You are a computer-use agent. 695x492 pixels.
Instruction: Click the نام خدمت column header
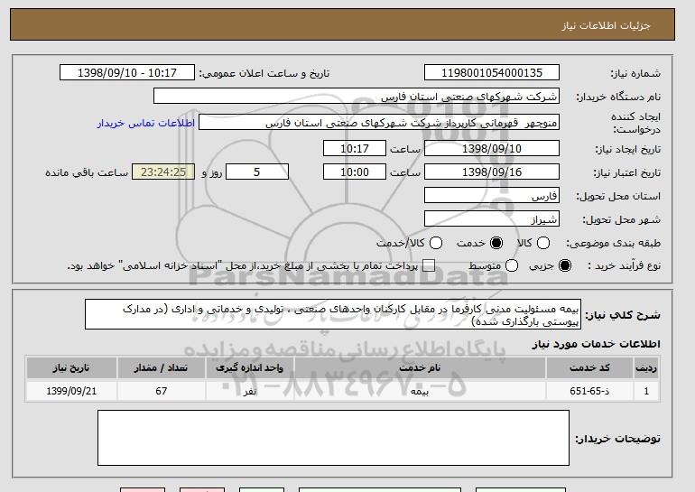tap(420, 368)
